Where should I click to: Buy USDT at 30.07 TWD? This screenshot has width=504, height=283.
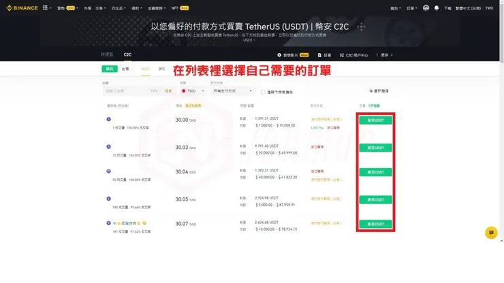(x=375, y=224)
